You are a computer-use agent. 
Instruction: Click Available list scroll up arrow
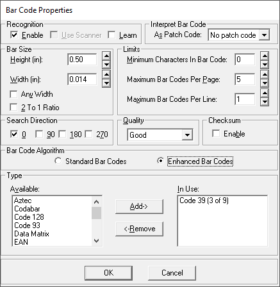96,202
